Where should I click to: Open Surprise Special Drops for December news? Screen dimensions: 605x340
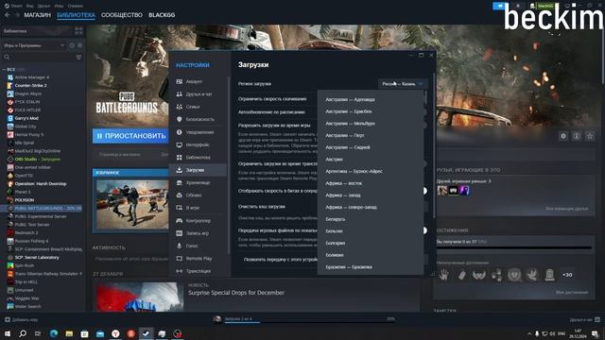236,293
